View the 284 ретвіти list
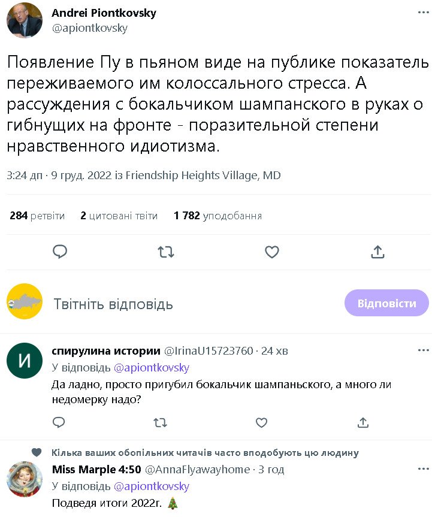 (x=37, y=216)
